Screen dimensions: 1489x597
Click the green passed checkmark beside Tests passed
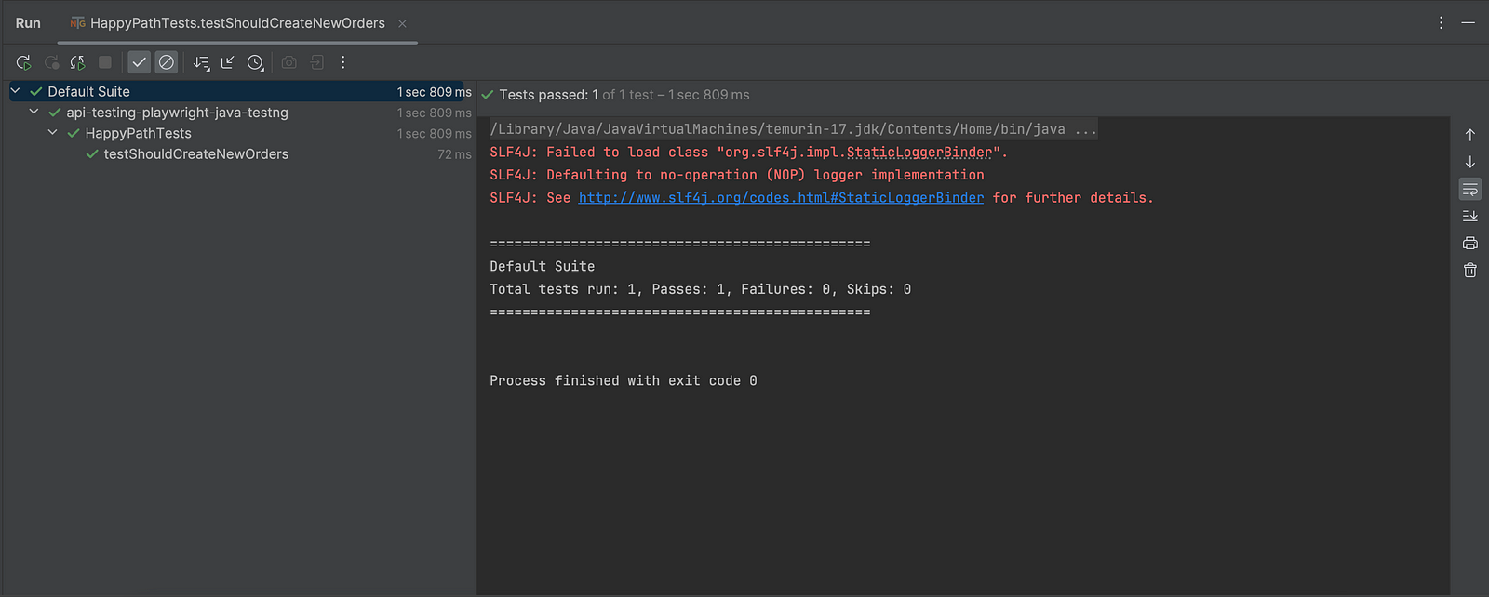click(x=488, y=95)
